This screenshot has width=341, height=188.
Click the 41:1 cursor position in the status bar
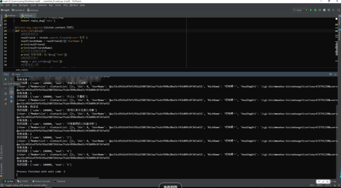coord(312,185)
